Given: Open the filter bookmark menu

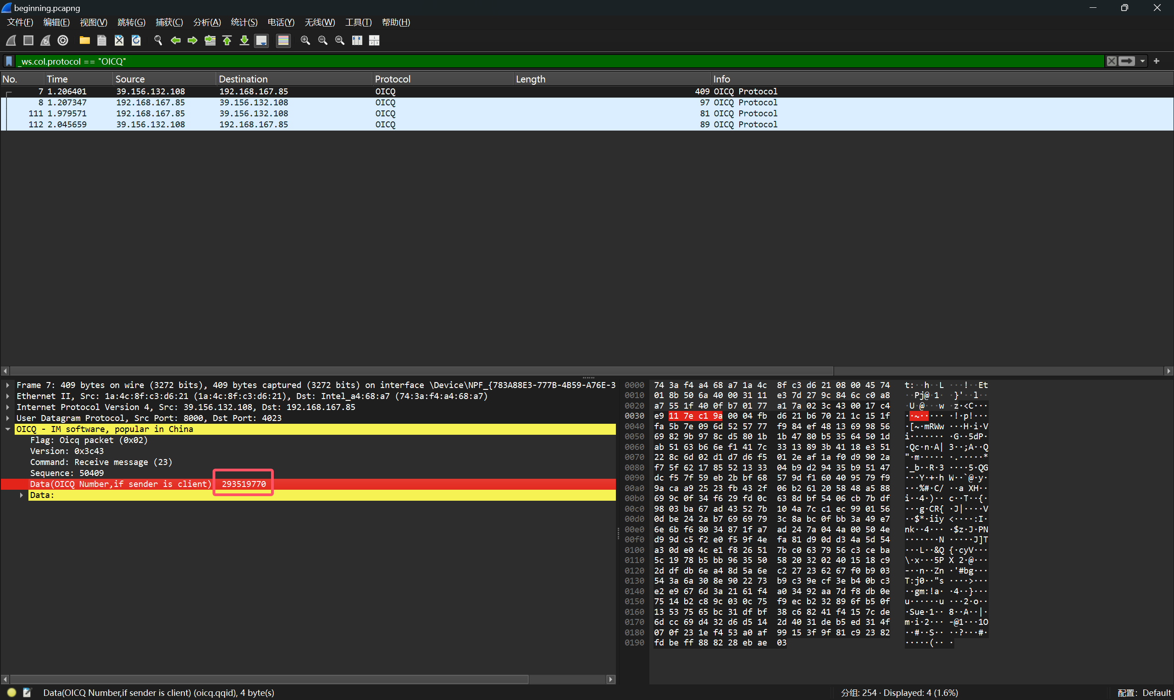Looking at the screenshot, I should pos(9,61).
